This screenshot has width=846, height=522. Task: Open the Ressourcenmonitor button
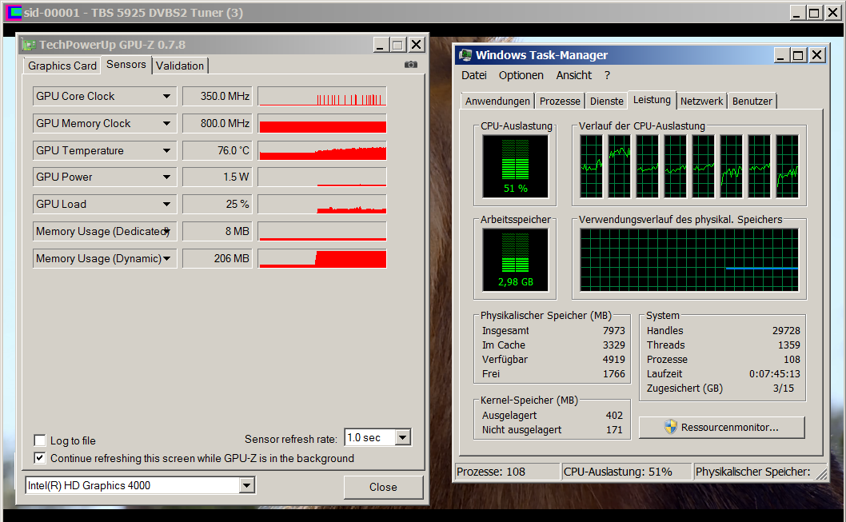pos(722,428)
